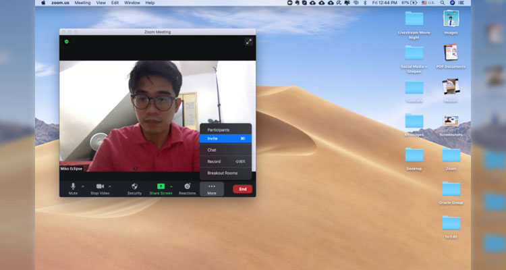Open the Security shield options
Screen dimensions: 506x270
[134, 189]
